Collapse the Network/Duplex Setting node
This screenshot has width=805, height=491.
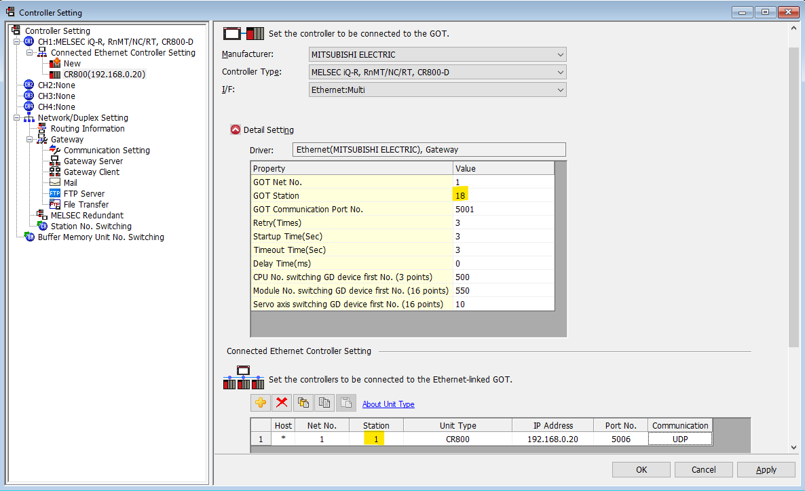(x=16, y=118)
